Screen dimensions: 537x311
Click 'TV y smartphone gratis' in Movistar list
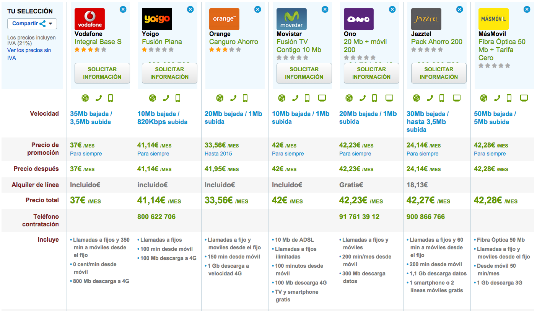(x=297, y=296)
